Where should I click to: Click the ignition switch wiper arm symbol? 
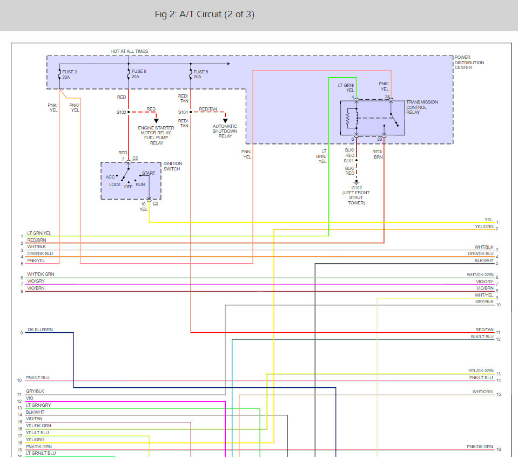[x=125, y=174]
